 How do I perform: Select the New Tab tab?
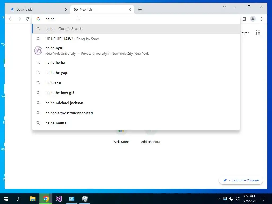click(102, 10)
